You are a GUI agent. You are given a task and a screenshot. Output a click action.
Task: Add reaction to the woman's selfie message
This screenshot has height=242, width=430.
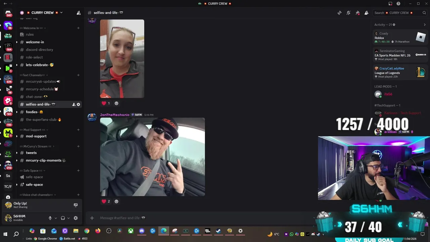point(117,103)
